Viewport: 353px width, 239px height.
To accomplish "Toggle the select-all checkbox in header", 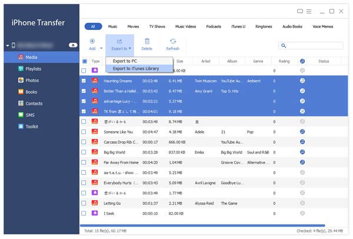I will pyautogui.click(x=85, y=61).
